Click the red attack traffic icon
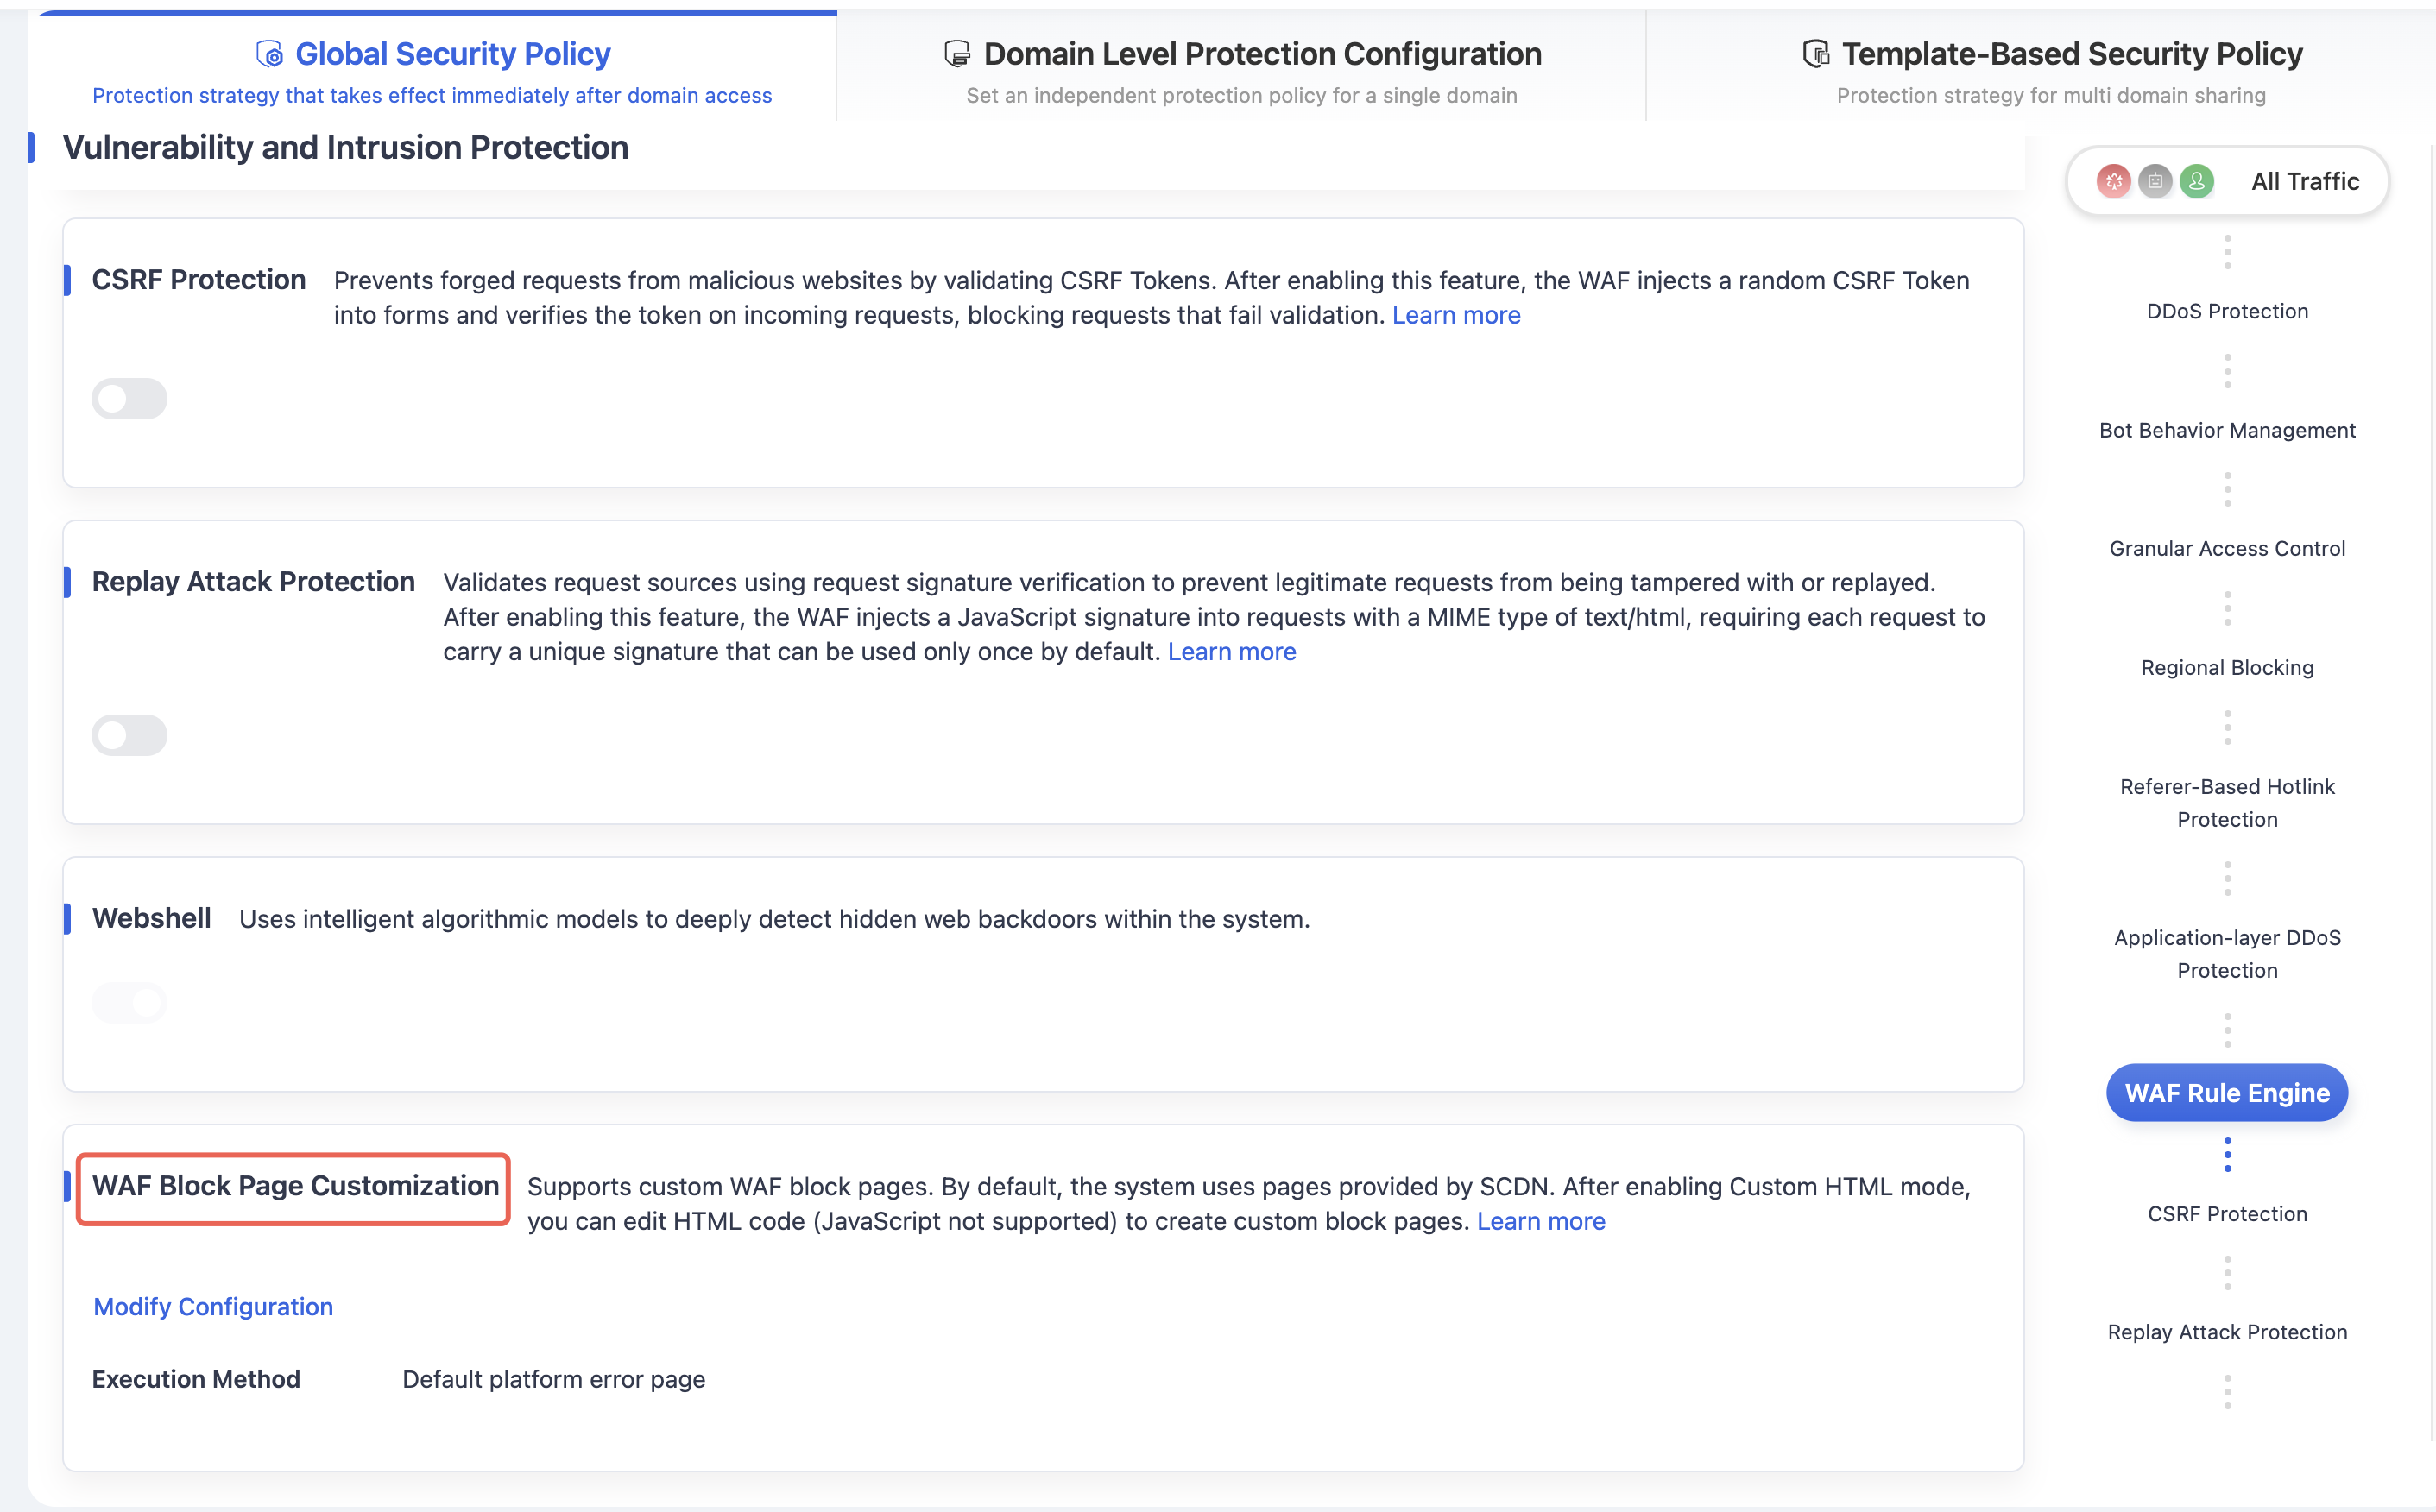 2114,182
